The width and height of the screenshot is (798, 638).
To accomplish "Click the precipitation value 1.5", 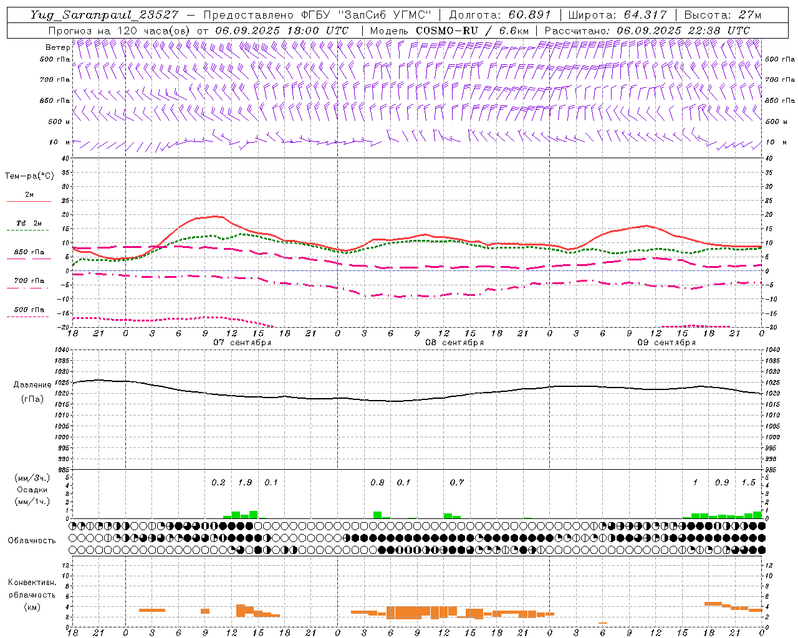I will [748, 483].
